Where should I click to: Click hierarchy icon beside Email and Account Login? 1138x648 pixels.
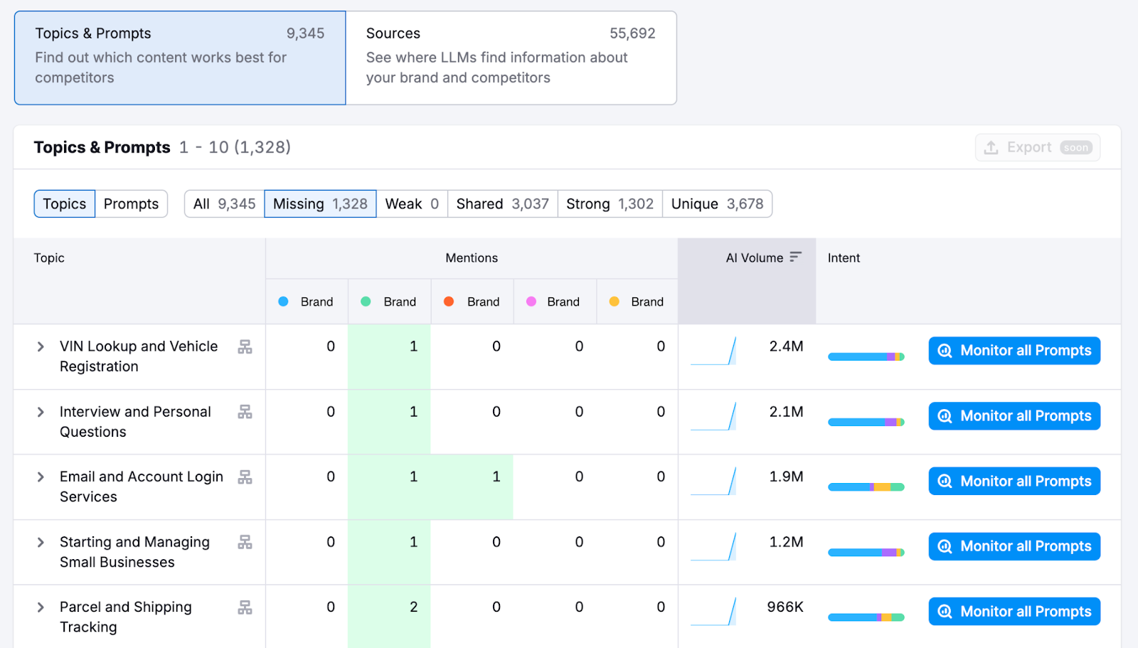[x=245, y=477]
